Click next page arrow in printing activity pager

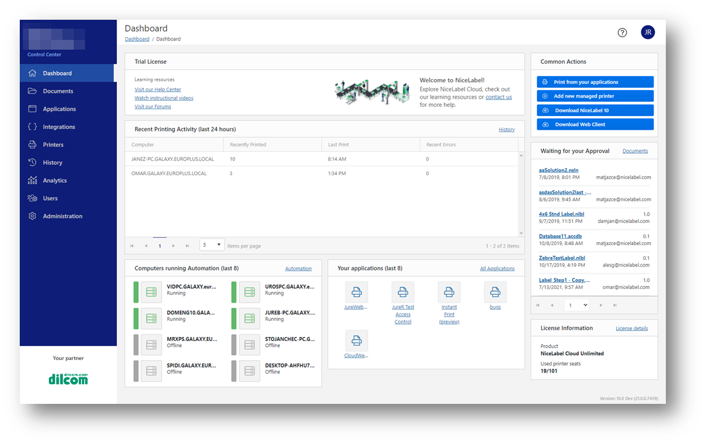tap(174, 246)
